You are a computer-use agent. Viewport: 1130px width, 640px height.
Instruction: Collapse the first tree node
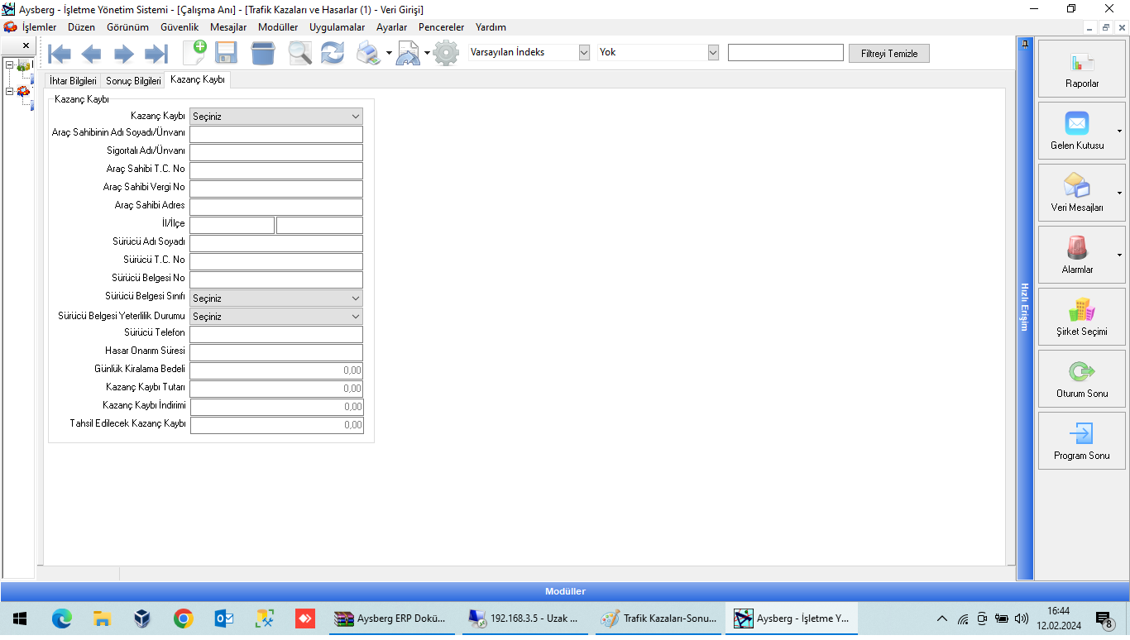(9, 65)
